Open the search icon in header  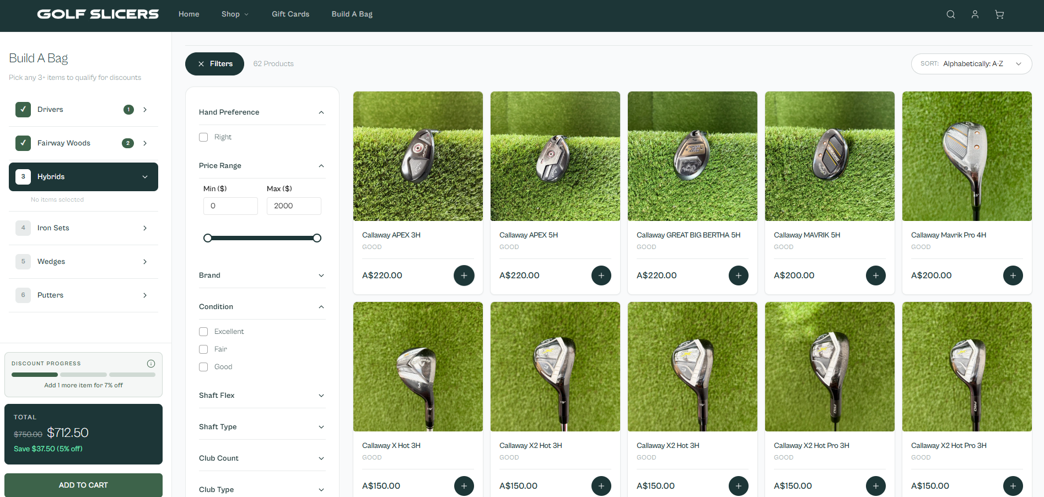951,14
